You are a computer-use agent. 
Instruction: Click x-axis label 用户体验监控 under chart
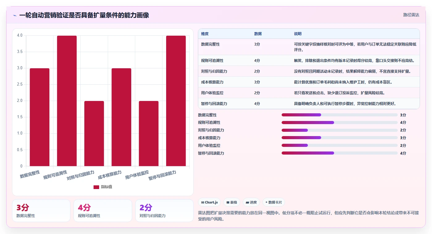coord(137,175)
